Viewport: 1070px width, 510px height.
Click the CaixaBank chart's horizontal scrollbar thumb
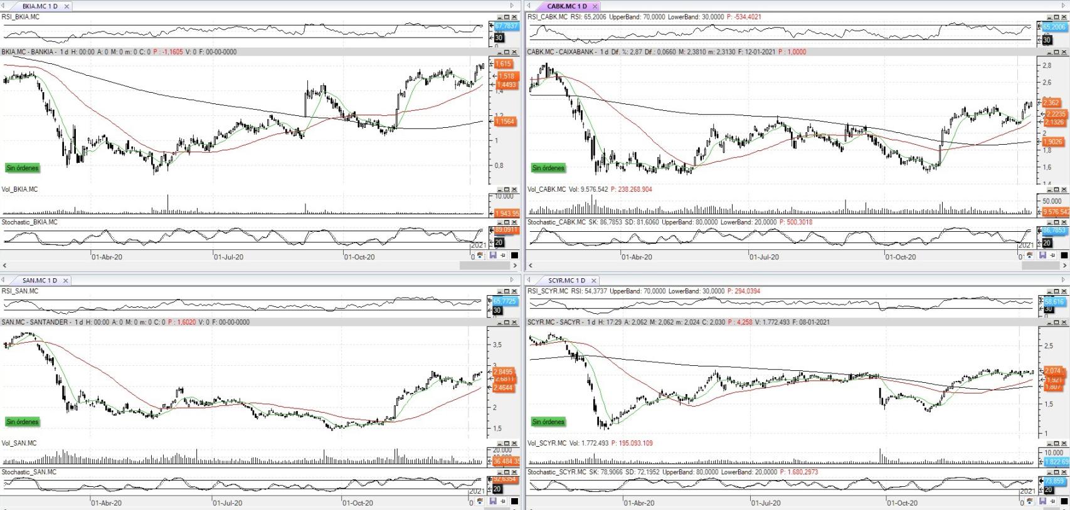(x=1039, y=266)
